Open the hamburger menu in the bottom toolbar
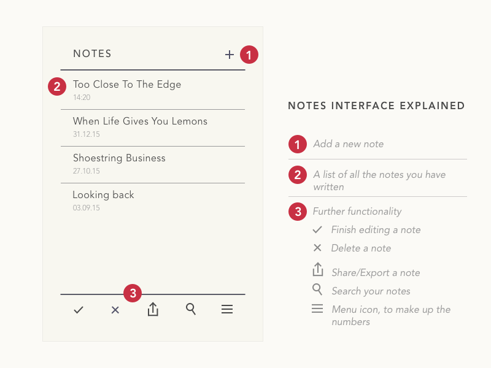Viewport: 491px width, 368px height. pos(227,310)
